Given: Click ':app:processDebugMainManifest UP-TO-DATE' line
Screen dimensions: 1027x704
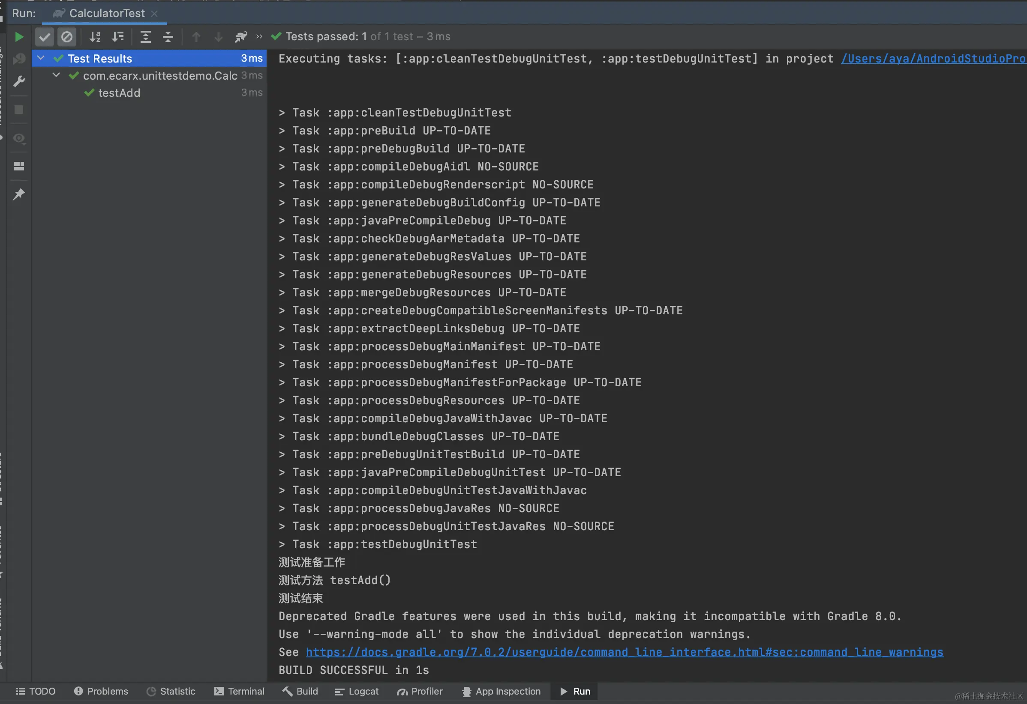Looking at the screenshot, I should [x=439, y=346].
